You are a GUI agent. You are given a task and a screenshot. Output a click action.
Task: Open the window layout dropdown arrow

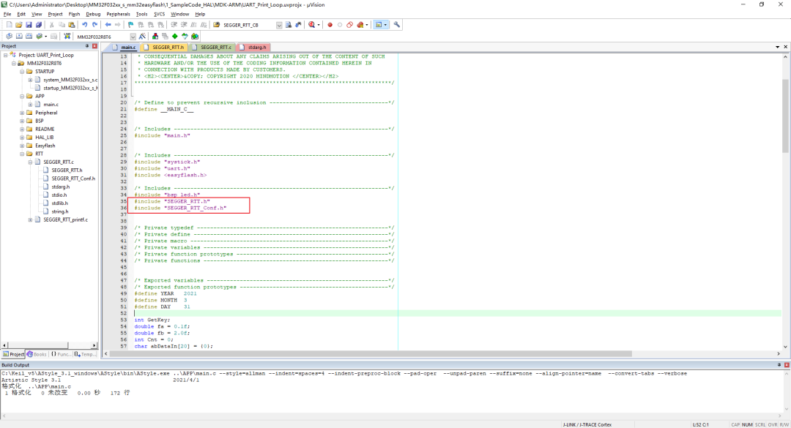[385, 25]
